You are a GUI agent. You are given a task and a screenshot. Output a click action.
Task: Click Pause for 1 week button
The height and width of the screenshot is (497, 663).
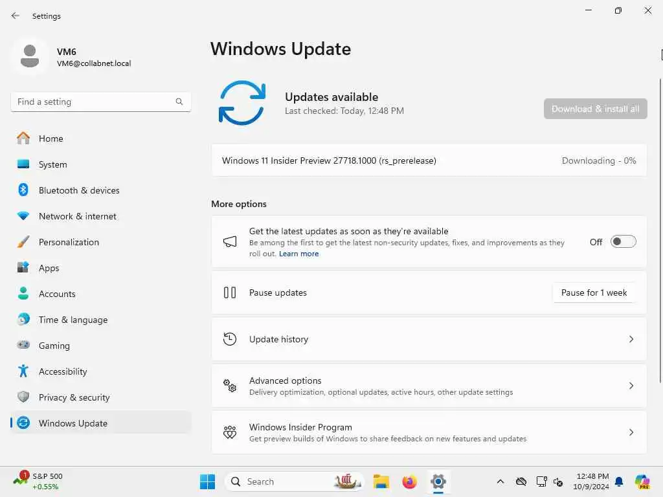tap(594, 293)
